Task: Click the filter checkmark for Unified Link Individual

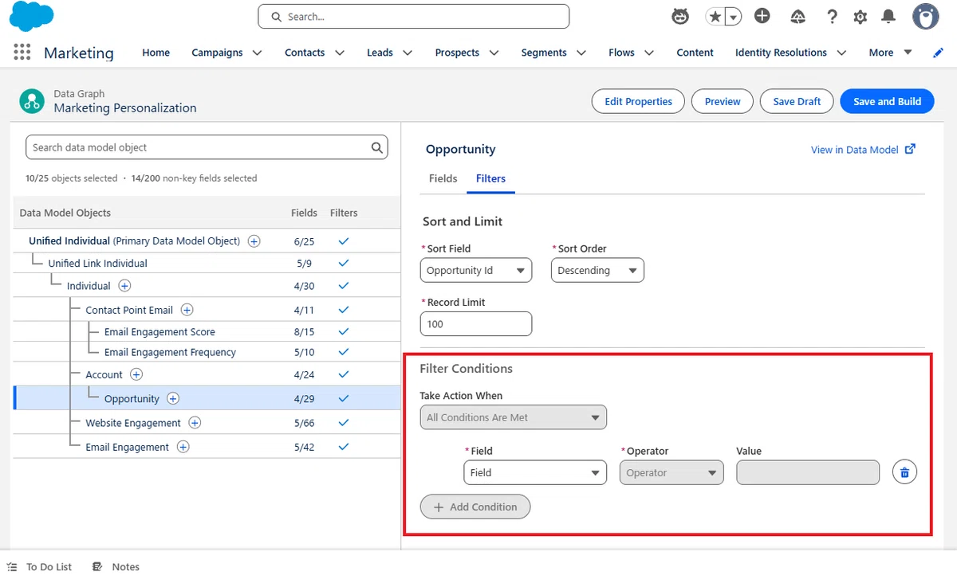Action: click(x=344, y=263)
